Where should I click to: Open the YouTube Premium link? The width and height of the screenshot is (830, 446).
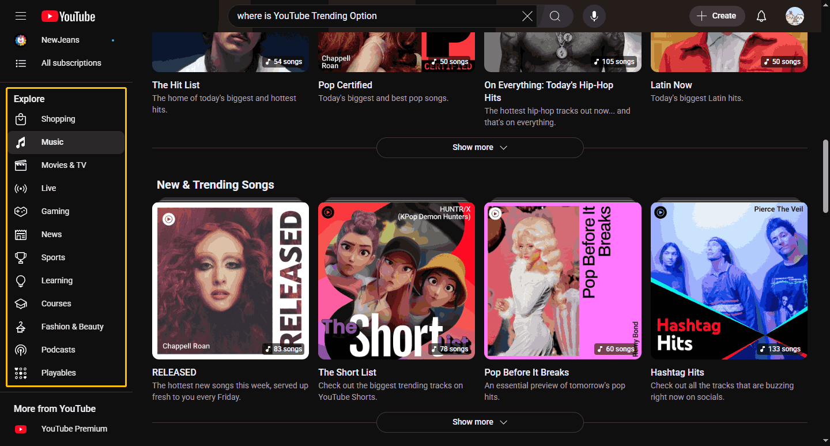(66, 429)
